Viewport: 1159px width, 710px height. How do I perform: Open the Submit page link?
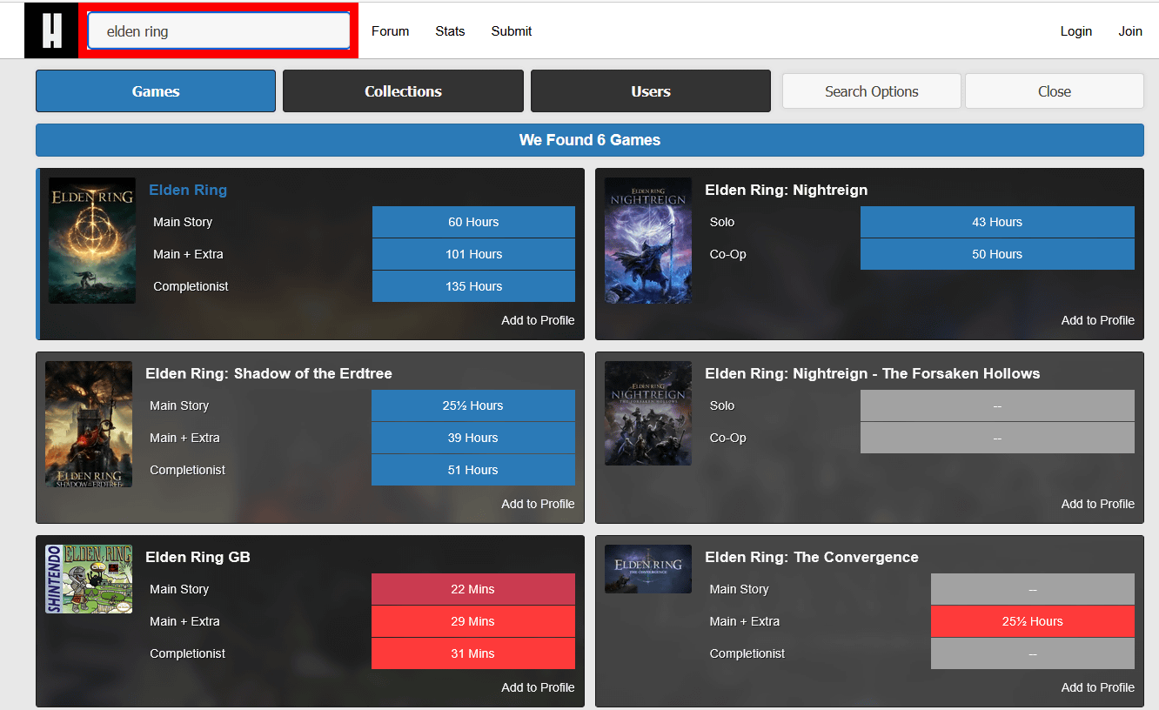pyautogui.click(x=511, y=31)
